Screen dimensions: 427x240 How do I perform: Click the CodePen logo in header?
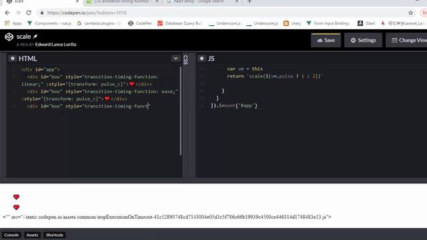pos(9,37)
